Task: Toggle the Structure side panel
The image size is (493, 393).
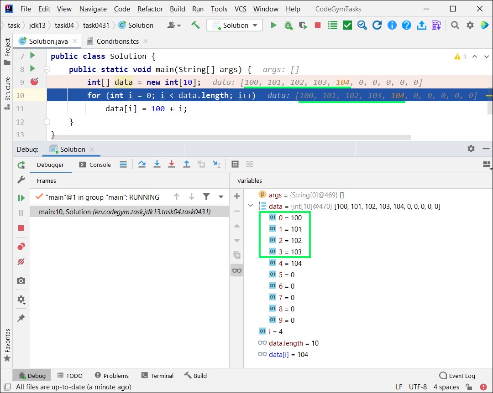Action: click(7, 93)
